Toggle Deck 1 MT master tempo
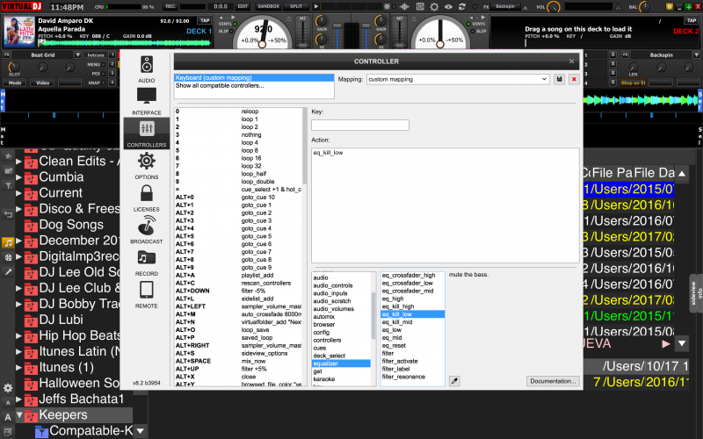Viewport: 703px width, 439px height. click(302, 18)
